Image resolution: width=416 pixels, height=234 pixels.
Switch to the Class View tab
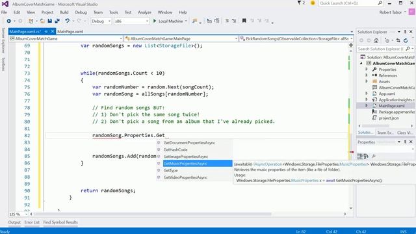click(405, 133)
